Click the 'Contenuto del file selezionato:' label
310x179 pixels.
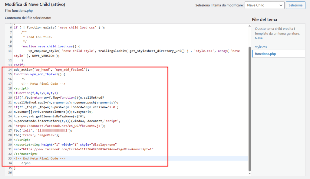coord(28,18)
